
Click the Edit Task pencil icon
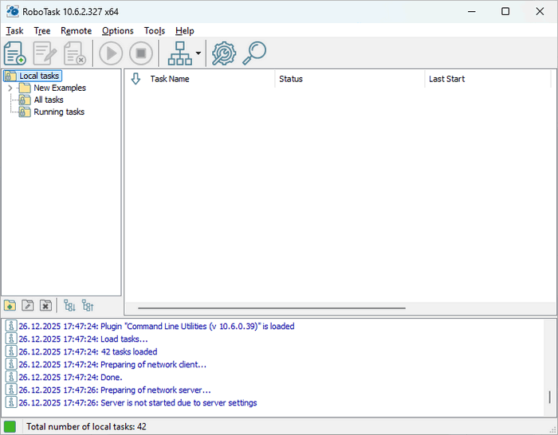(45, 53)
